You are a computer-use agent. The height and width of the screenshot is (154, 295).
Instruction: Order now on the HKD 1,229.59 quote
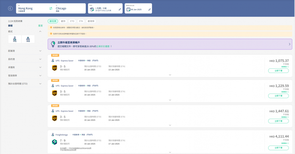point(278,96)
